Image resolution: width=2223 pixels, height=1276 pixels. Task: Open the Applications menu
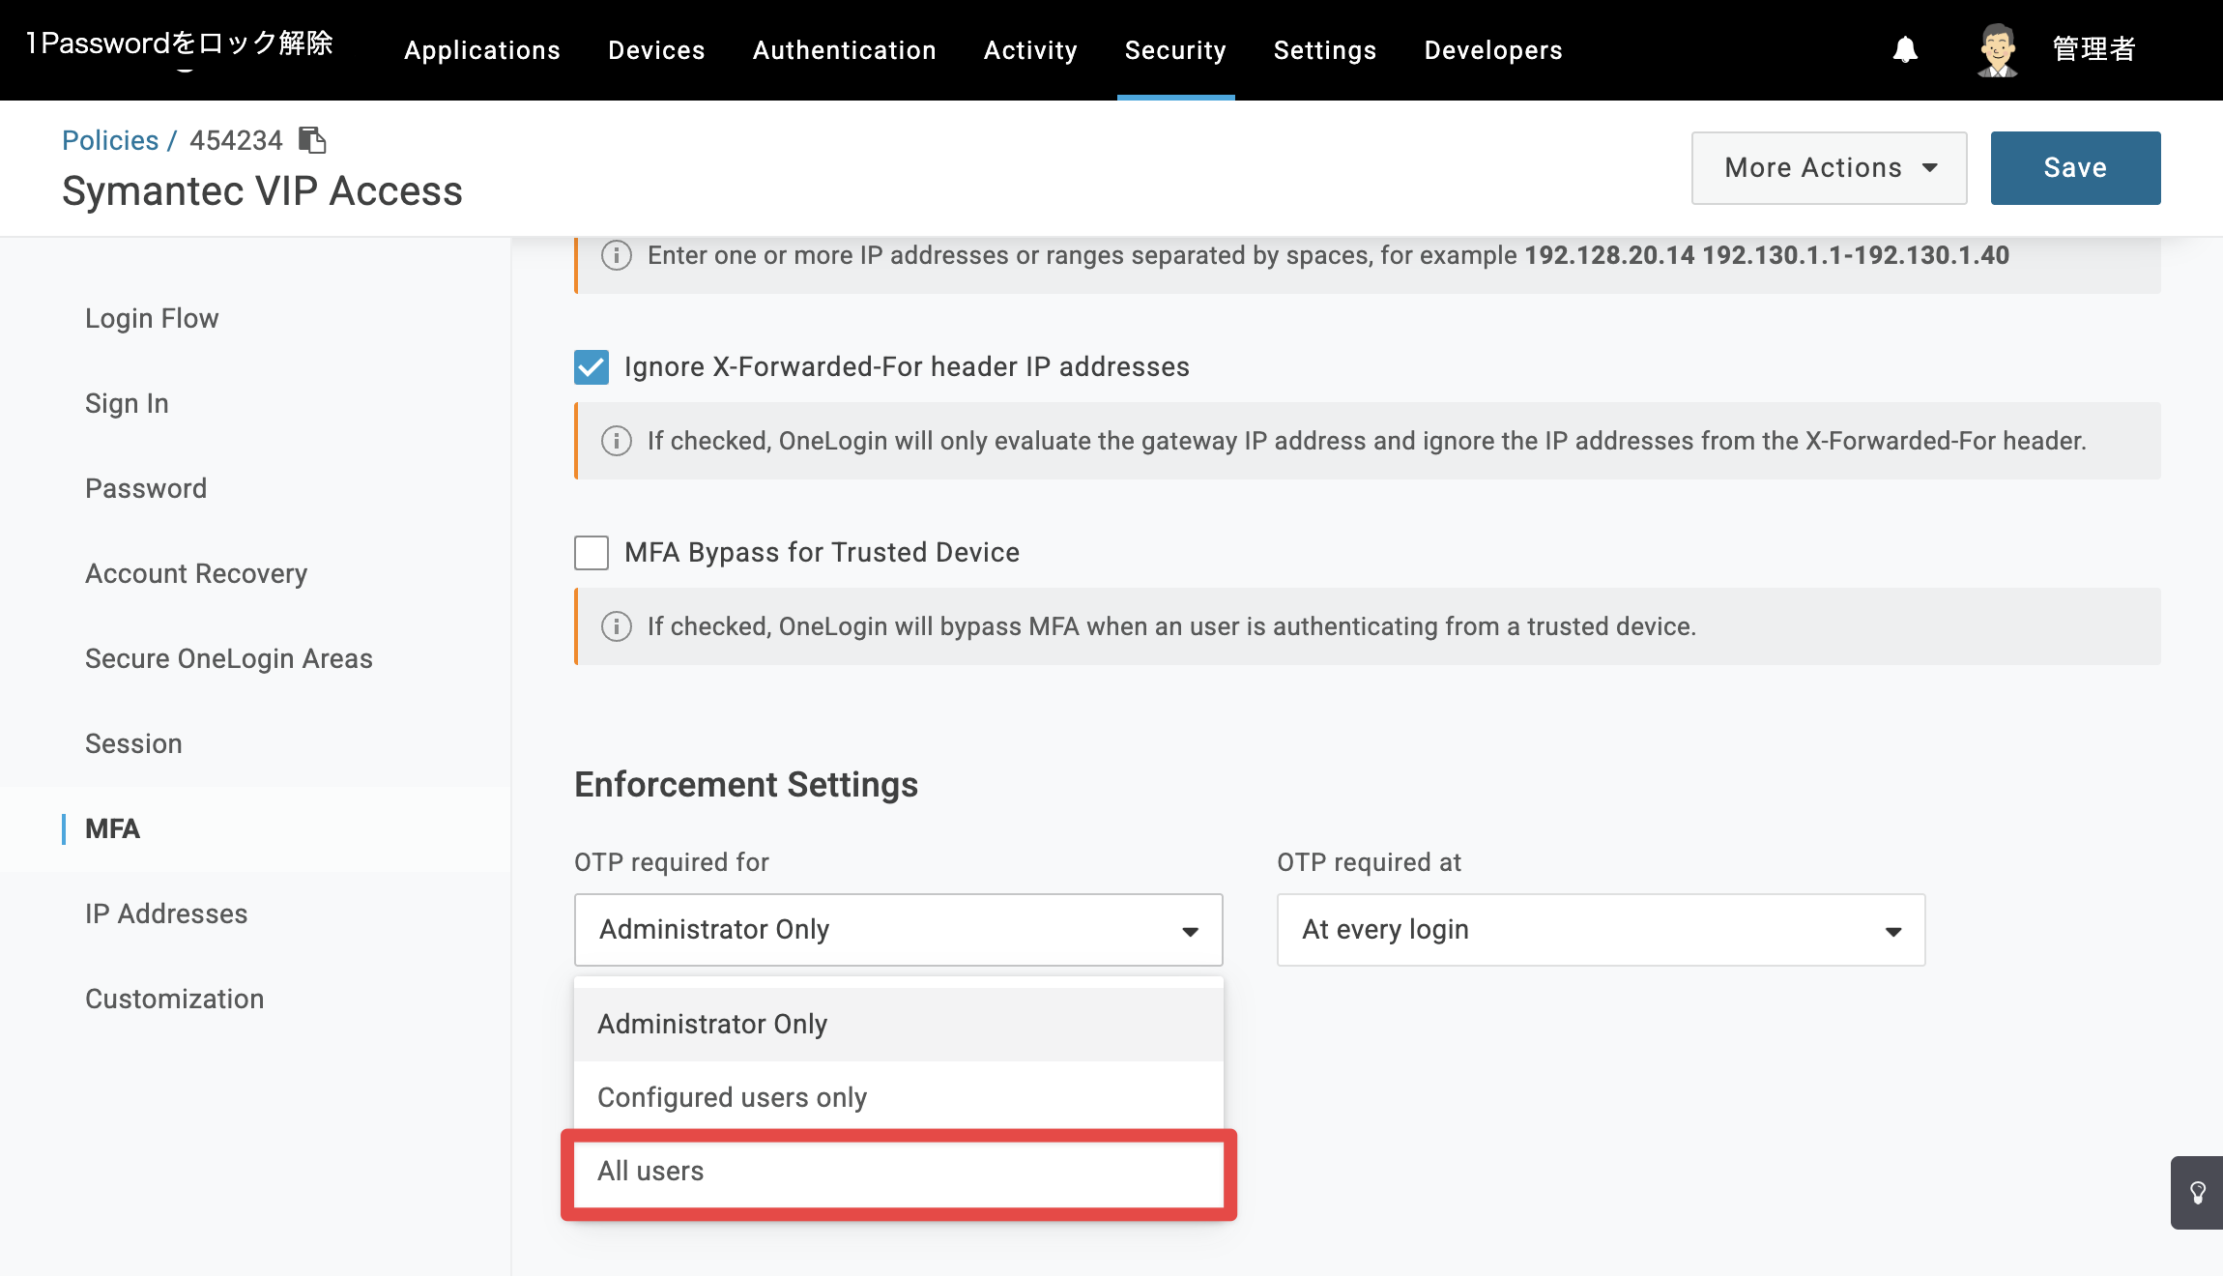pyautogui.click(x=482, y=50)
